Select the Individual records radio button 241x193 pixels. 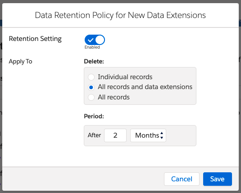(x=91, y=77)
